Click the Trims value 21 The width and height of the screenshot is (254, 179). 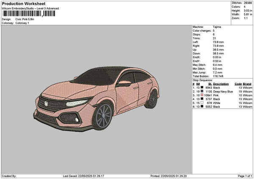click(214, 38)
